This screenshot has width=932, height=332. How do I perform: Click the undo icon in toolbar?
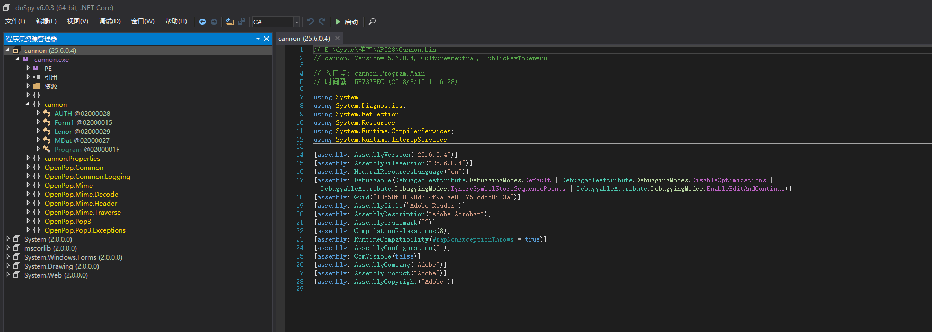point(310,22)
